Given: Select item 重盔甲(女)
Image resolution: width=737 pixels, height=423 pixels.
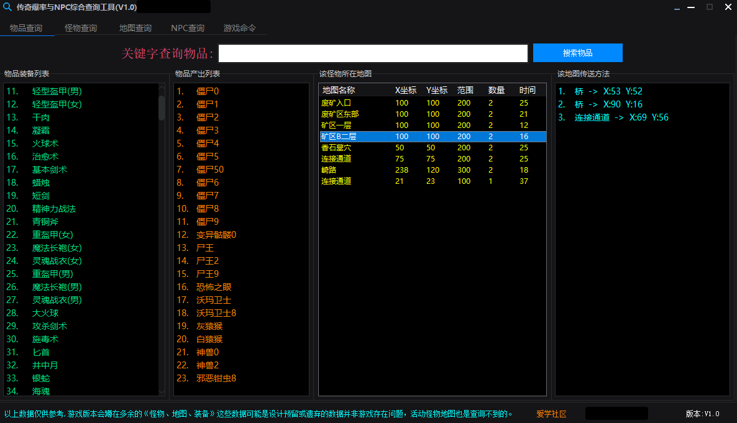Looking at the screenshot, I should click(53, 235).
